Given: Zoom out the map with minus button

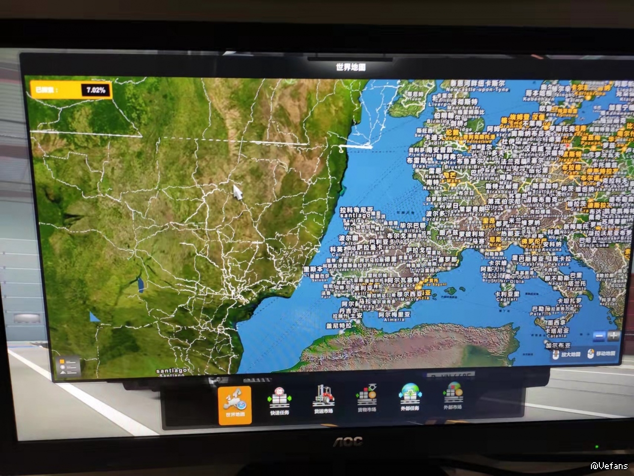Looking at the screenshot, I should coord(599,336).
